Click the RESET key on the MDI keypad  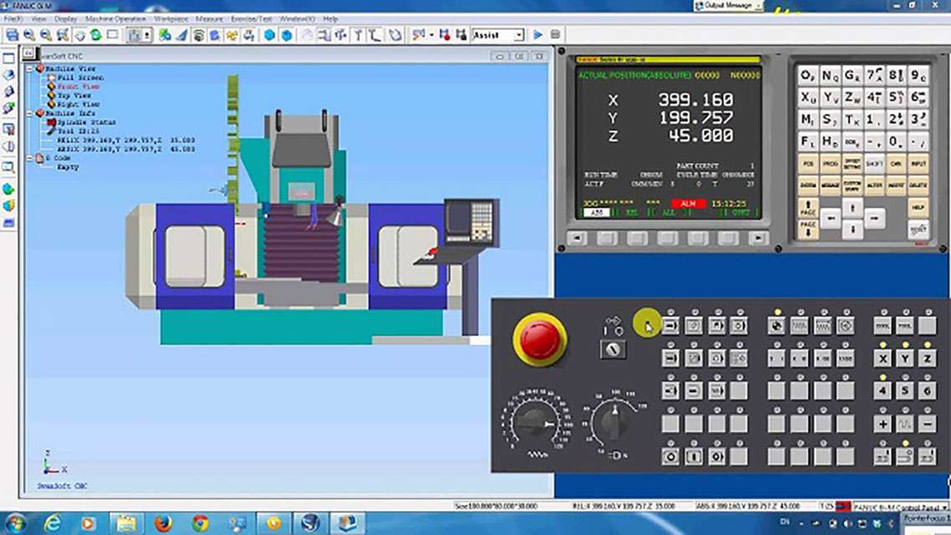[x=918, y=229]
